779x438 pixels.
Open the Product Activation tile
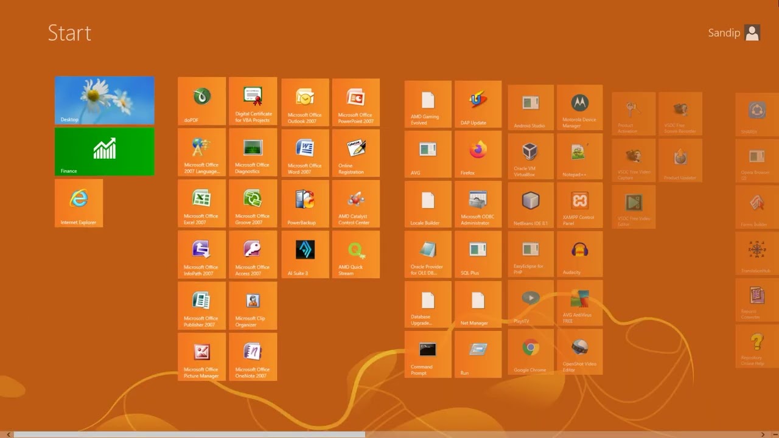pos(634,114)
